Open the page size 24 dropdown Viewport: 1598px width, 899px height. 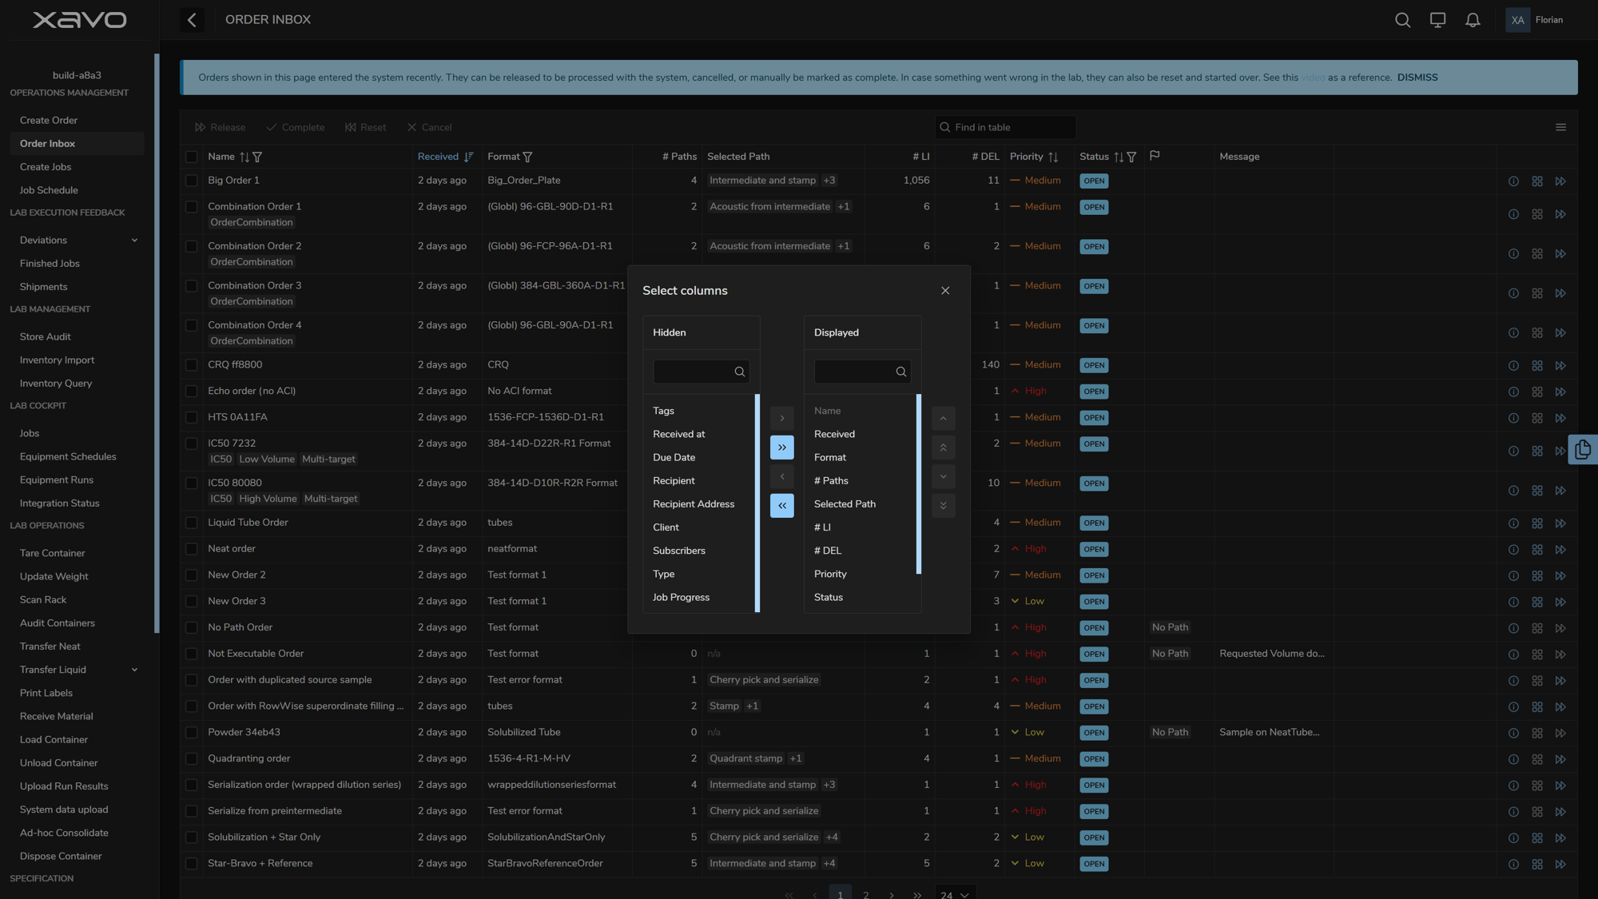coord(955,894)
